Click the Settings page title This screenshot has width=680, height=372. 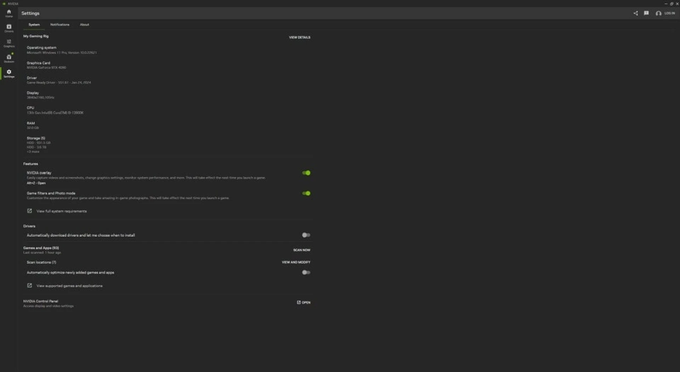30,13
